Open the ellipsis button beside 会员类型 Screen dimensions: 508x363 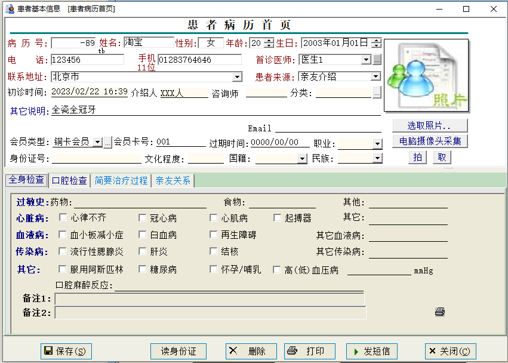pyautogui.click(x=107, y=142)
